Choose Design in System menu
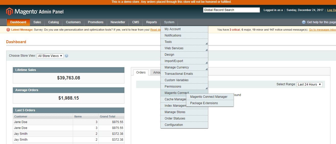This screenshot has width=336, height=144. coord(184,55)
